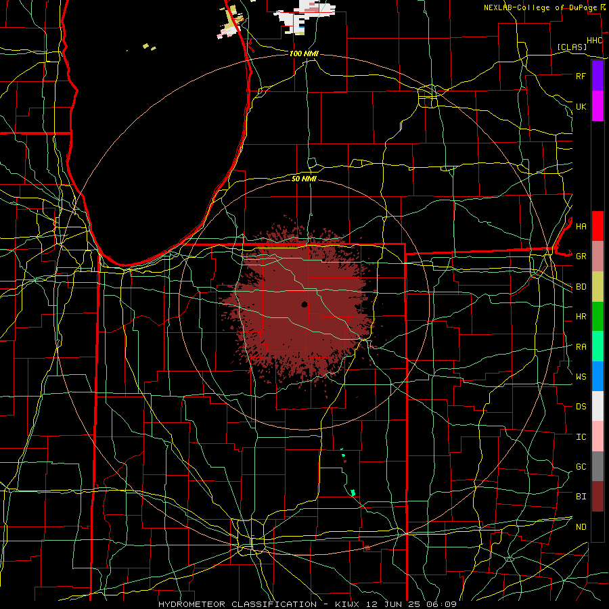The width and height of the screenshot is (609, 609).
Task: Click the BI label in the legend
Action: 581,497
